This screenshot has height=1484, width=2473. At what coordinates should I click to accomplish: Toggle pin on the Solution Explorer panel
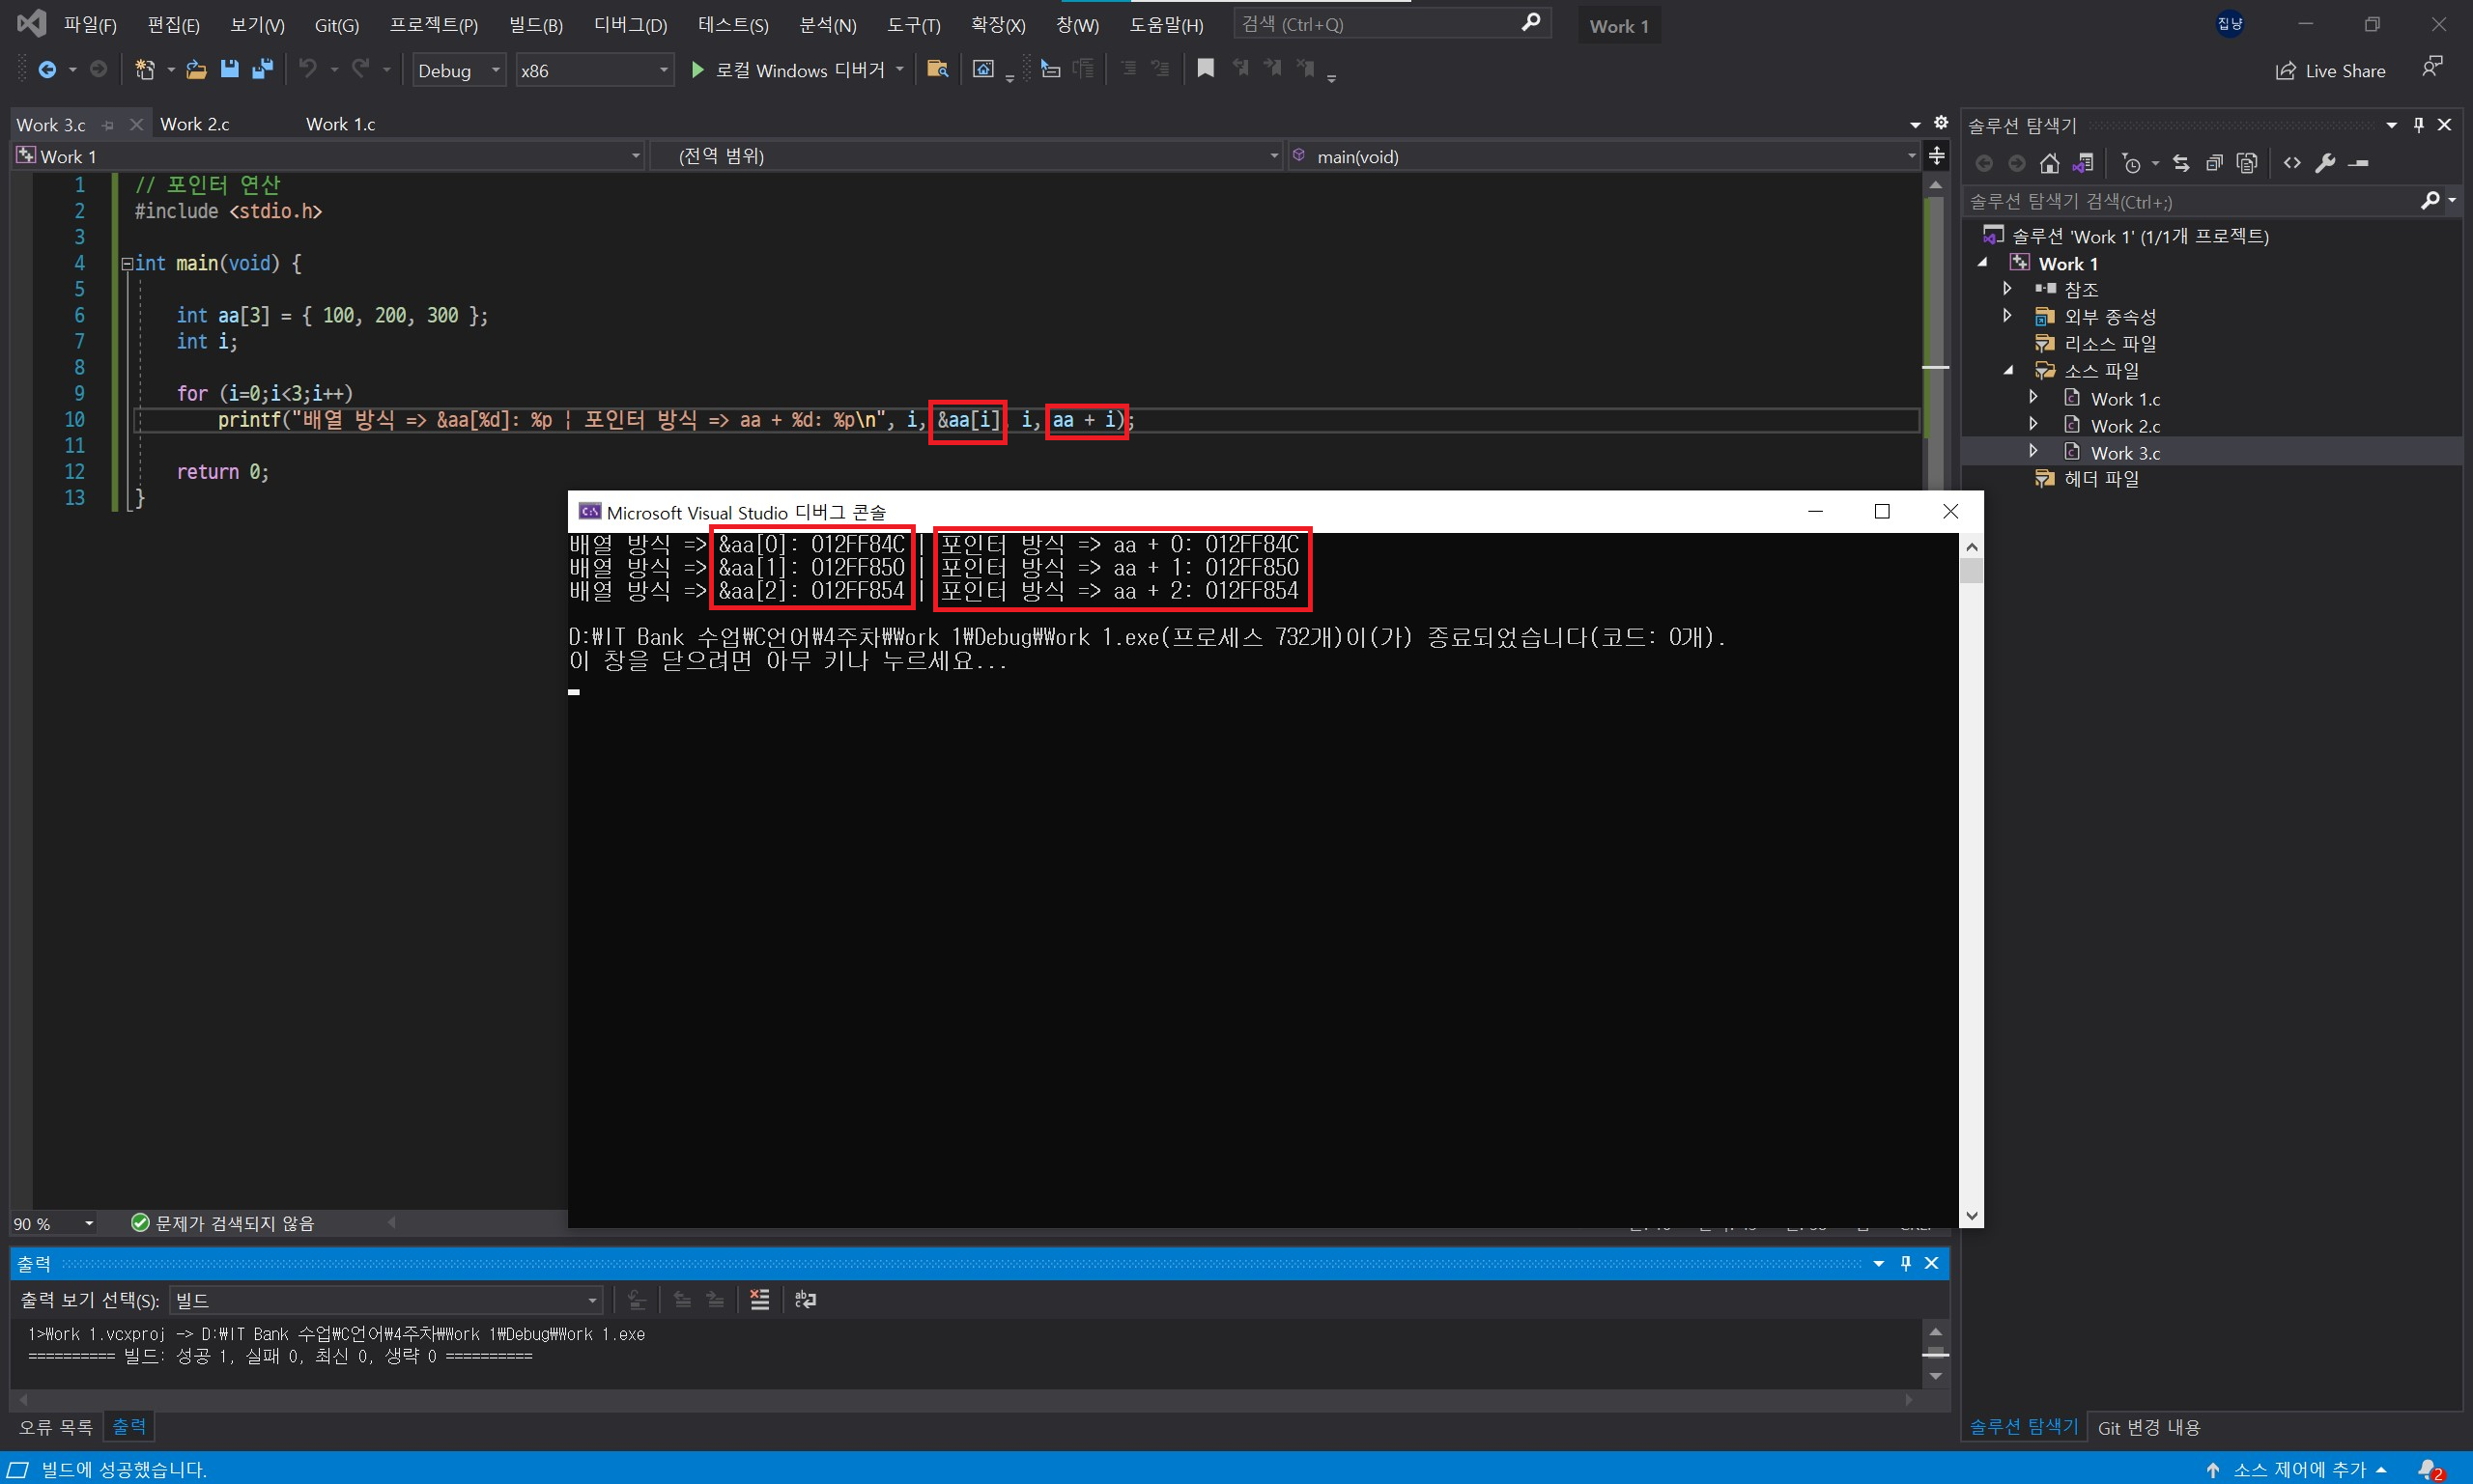coord(2419,125)
